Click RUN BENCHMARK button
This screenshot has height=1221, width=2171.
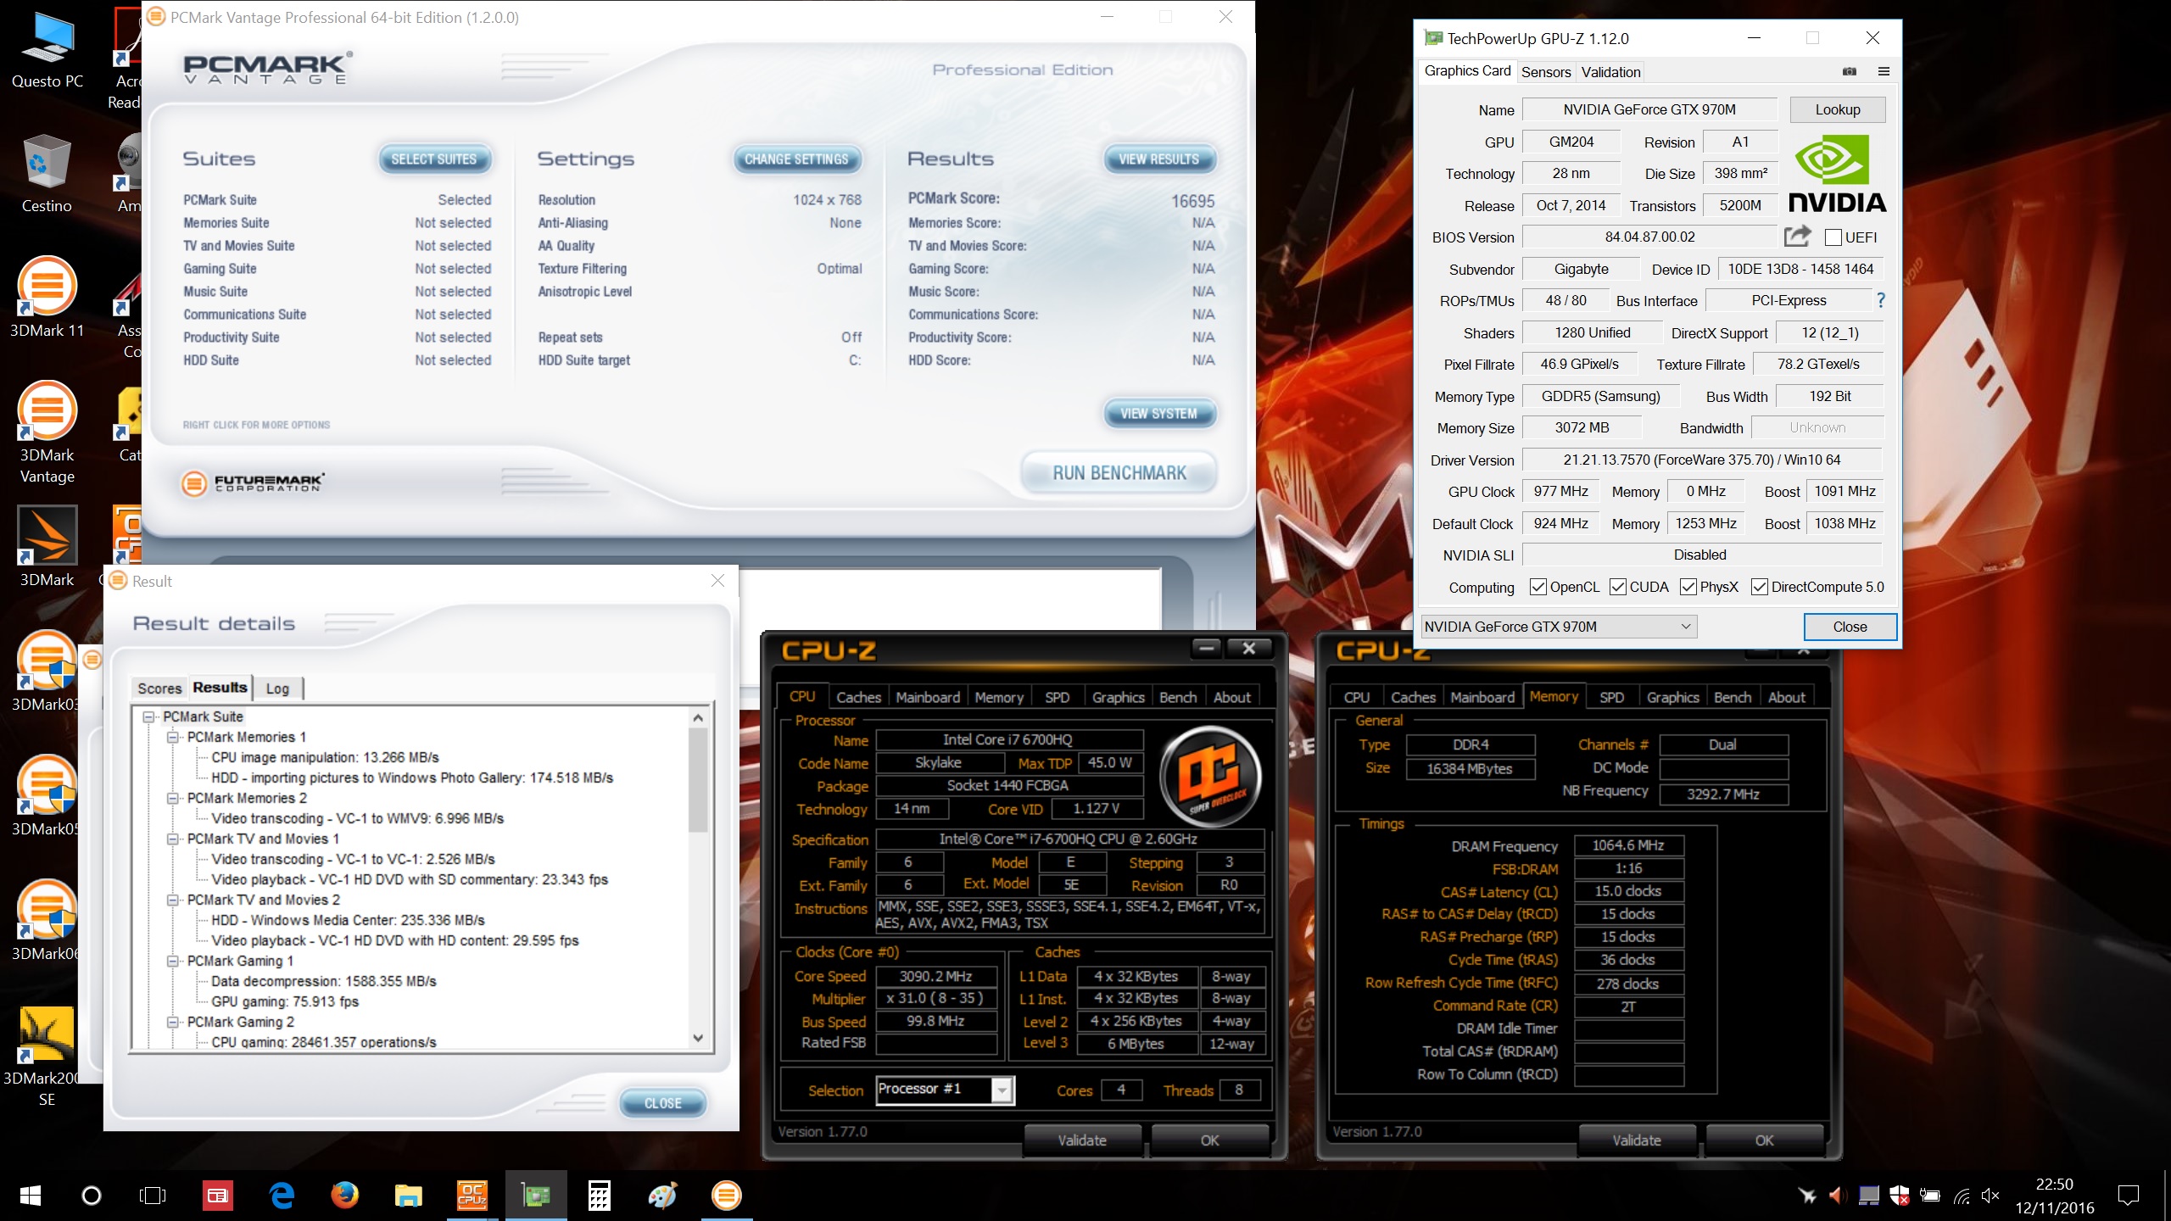[1119, 473]
